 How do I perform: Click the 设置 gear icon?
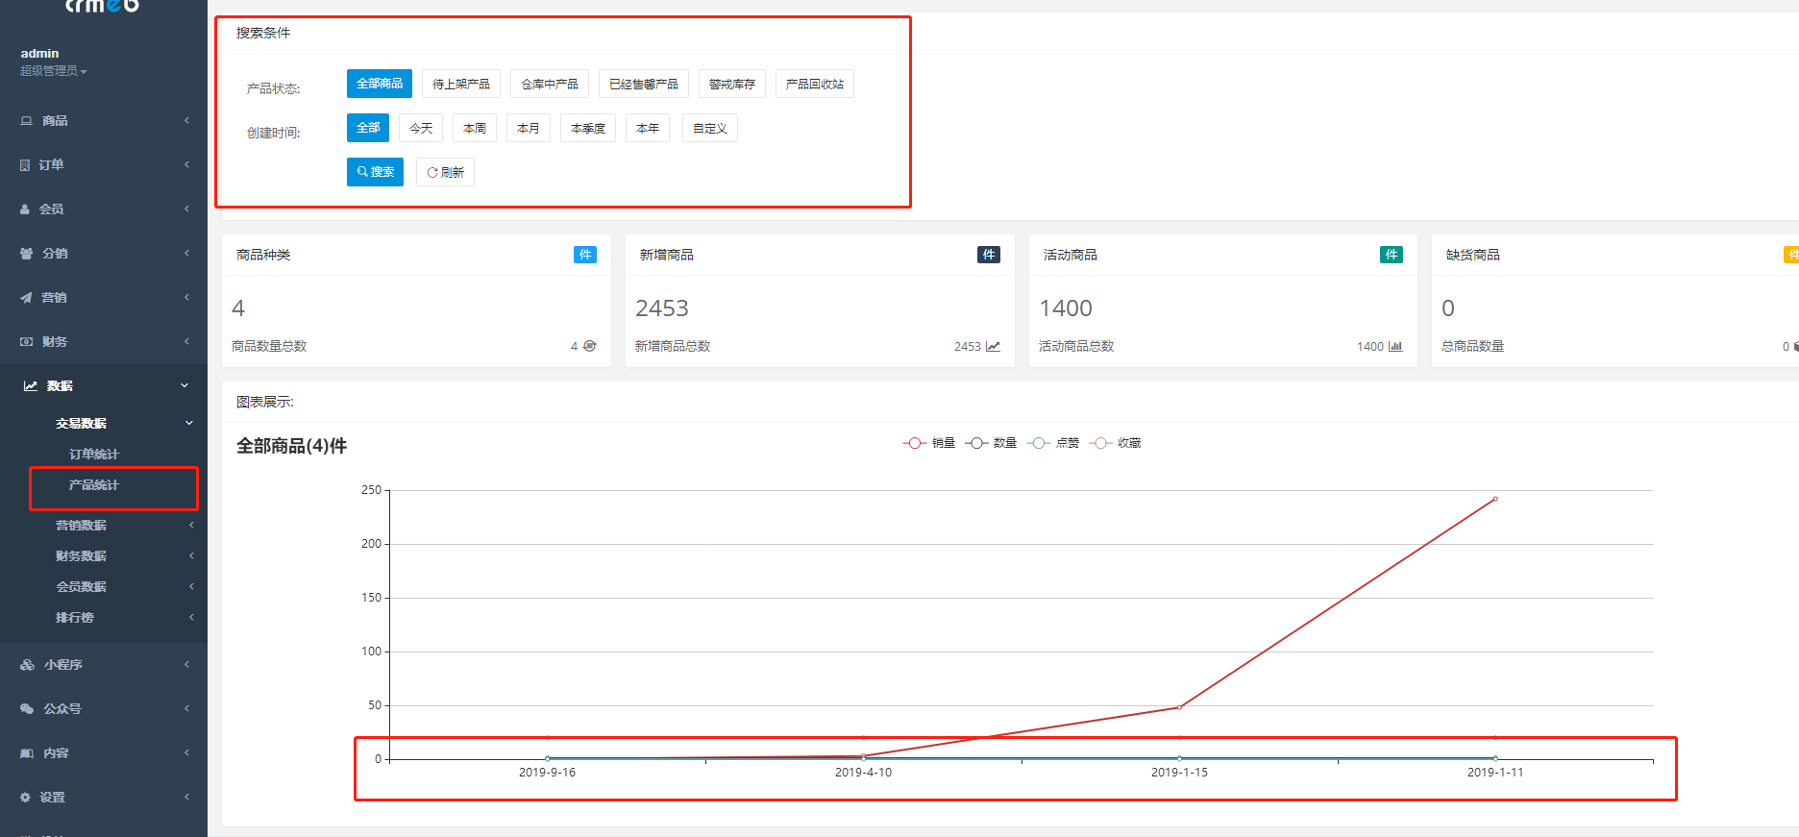tap(25, 798)
